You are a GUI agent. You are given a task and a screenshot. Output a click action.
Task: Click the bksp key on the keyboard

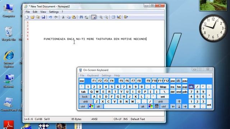point(163,87)
